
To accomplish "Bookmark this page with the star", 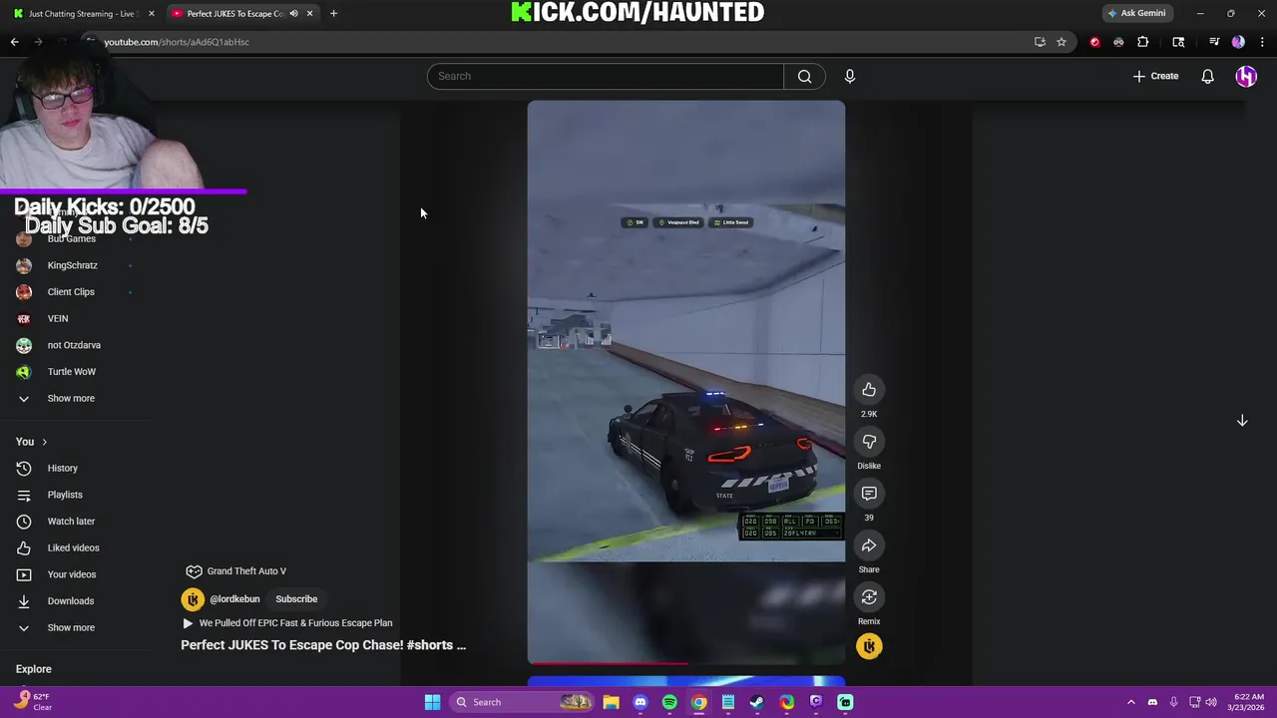I will [1062, 42].
